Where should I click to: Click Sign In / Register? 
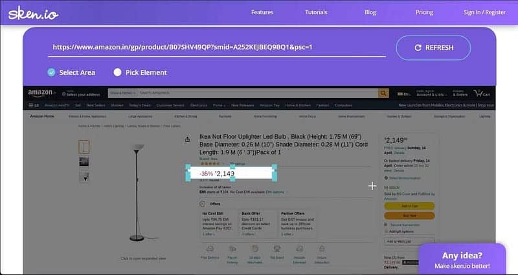[484, 12]
